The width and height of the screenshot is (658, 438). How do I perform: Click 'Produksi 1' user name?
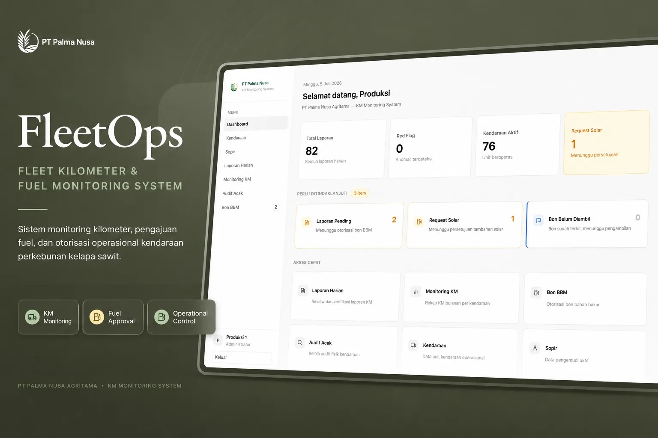click(x=236, y=337)
